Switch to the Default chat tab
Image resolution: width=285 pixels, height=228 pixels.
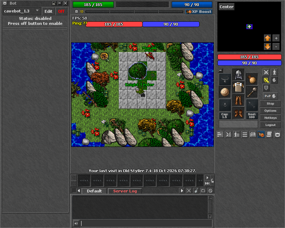(94, 191)
